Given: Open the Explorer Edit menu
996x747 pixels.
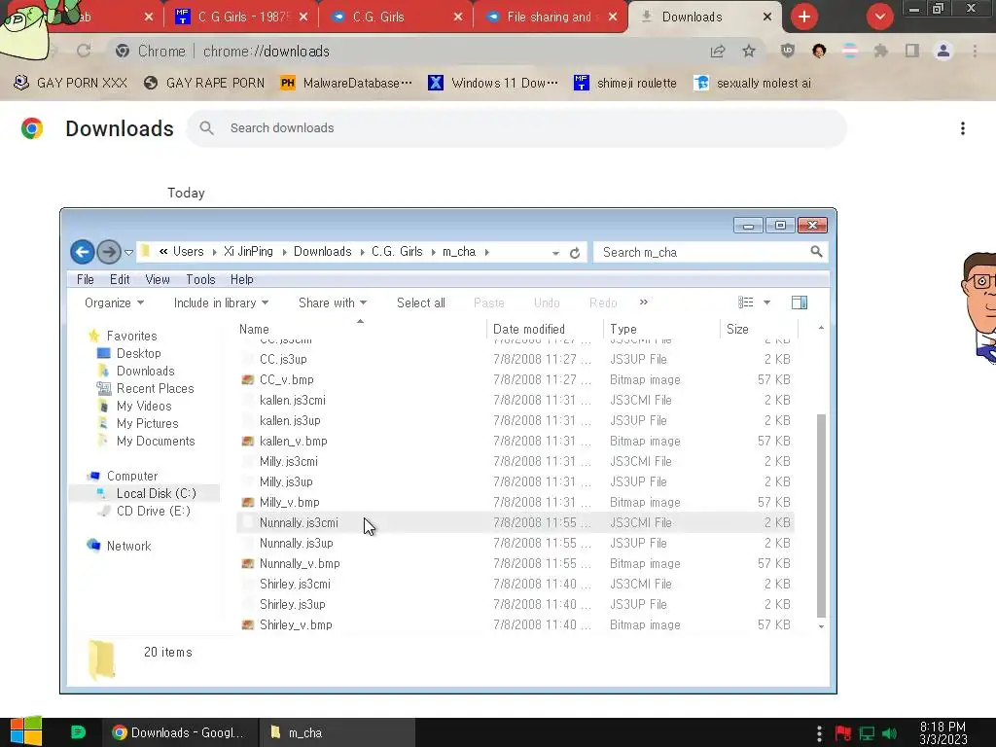Looking at the screenshot, I should click(120, 279).
